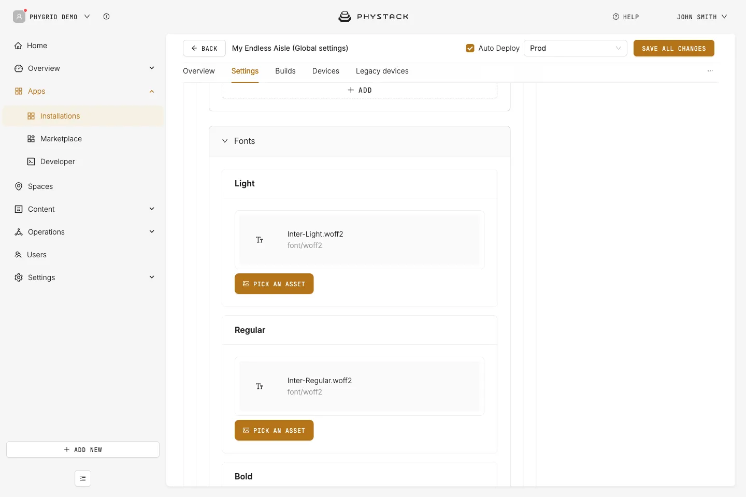Click the Home icon in sidebar

click(18, 46)
